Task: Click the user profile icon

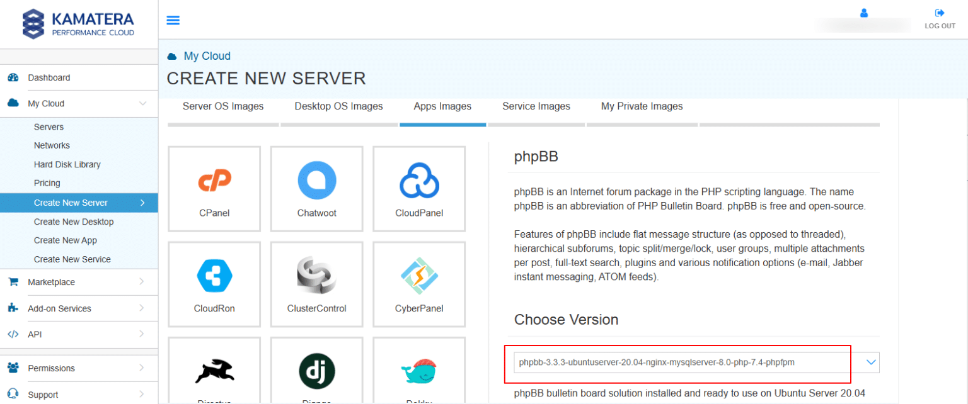Action: click(864, 13)
